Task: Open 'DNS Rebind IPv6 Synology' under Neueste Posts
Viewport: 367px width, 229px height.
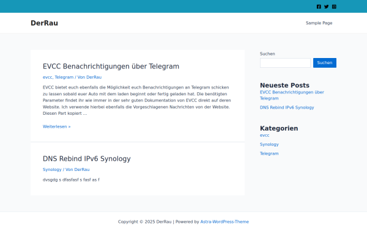Action: pos(287,107)
